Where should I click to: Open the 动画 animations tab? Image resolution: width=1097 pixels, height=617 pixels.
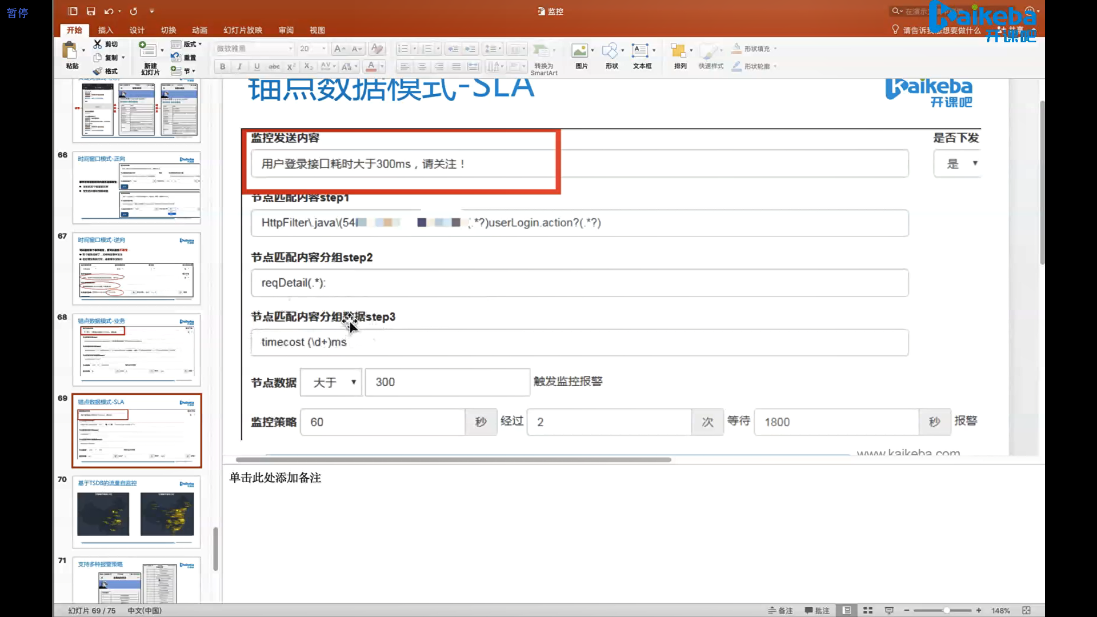199,30
